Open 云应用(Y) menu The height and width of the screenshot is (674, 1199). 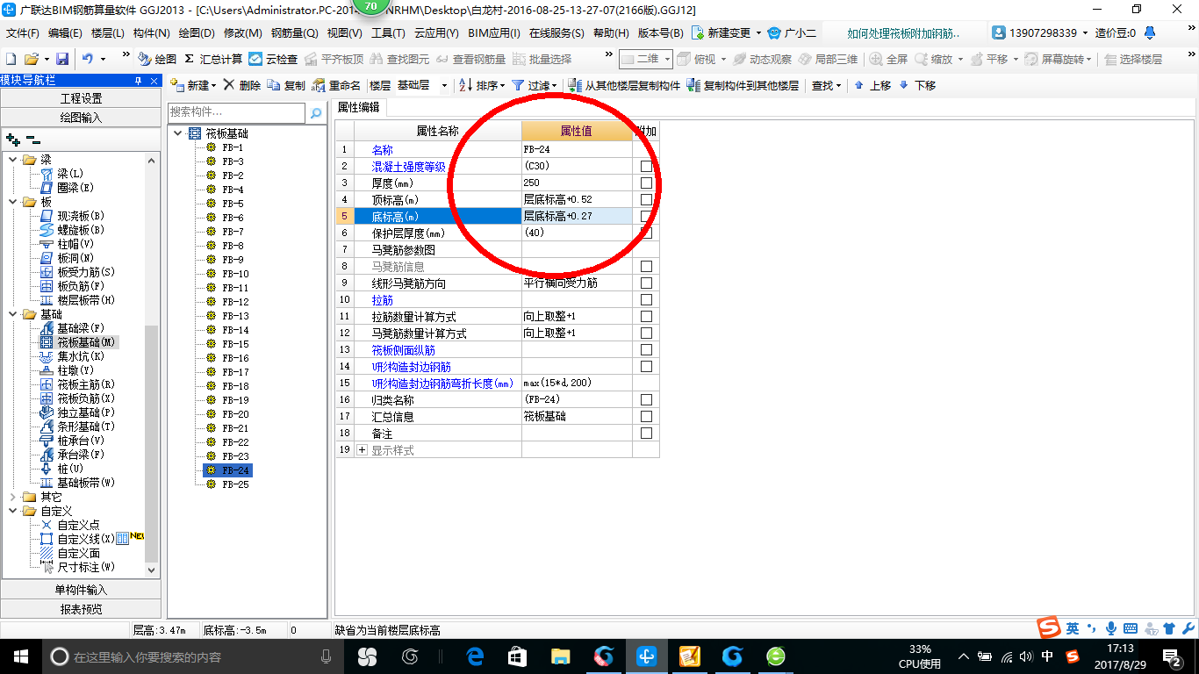click(x=436, y=32)
